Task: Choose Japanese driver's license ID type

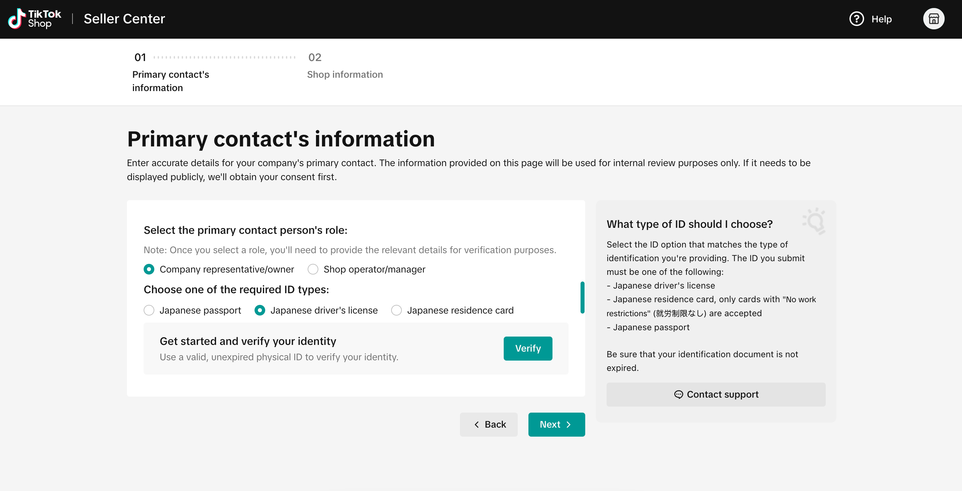Action: (260, 310)
